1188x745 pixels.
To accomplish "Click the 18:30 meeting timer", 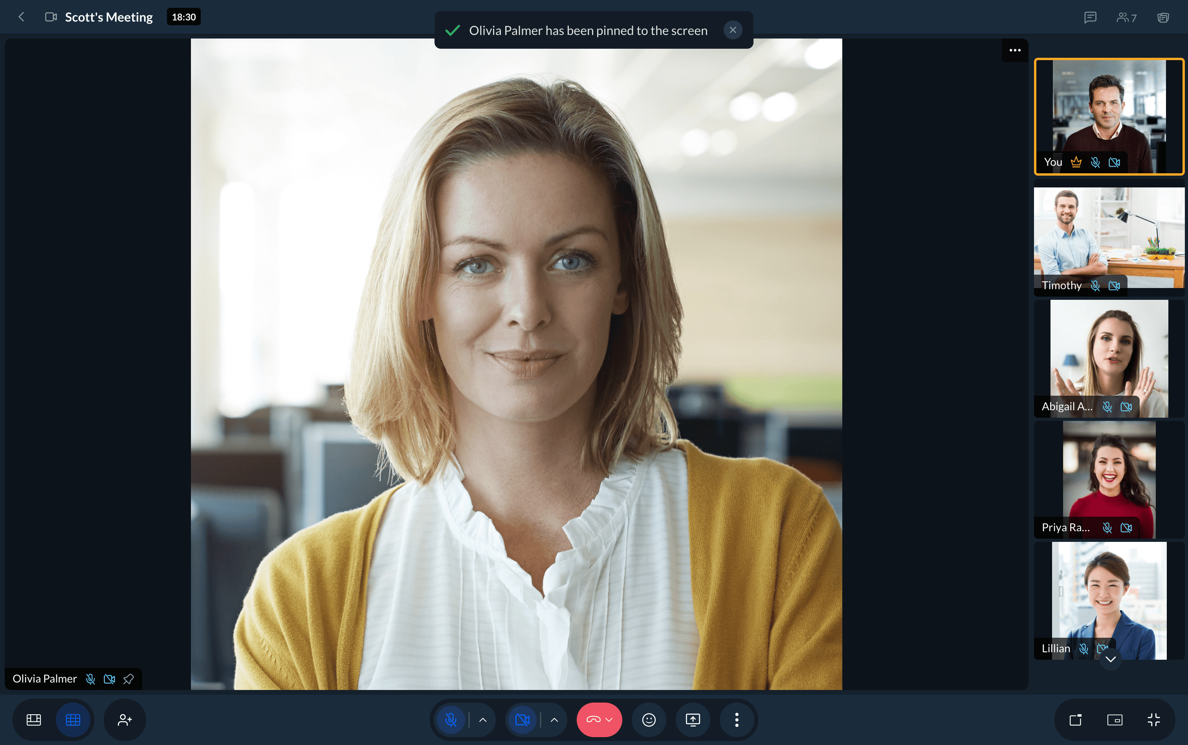I will pos(184,17).
